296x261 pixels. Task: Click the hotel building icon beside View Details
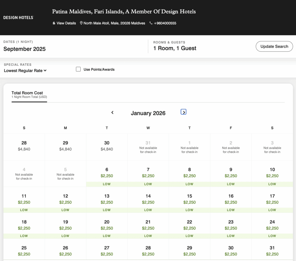(x=54, y=23)
